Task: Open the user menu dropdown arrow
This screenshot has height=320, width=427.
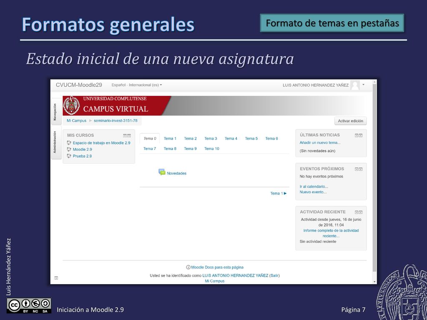Action: (x=363, y=85)
